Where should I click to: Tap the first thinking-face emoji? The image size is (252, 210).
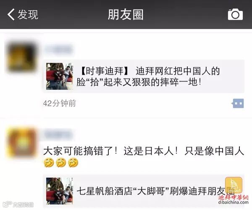[49, 163]
